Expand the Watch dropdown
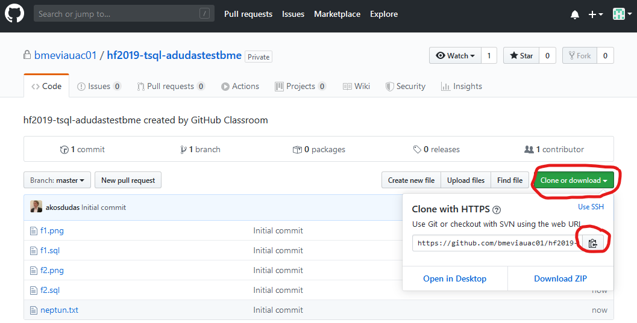The image size is (637, 323). click(456, 56)
